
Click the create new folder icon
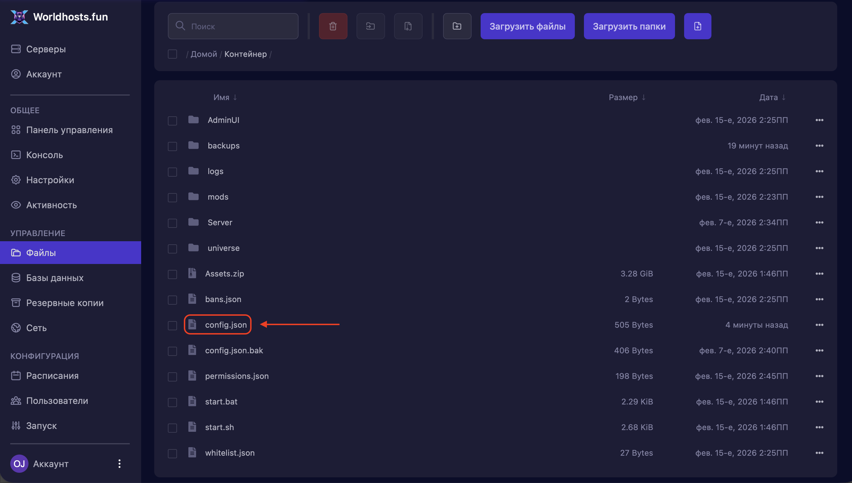pyautogui.click(x=457, y=26)
